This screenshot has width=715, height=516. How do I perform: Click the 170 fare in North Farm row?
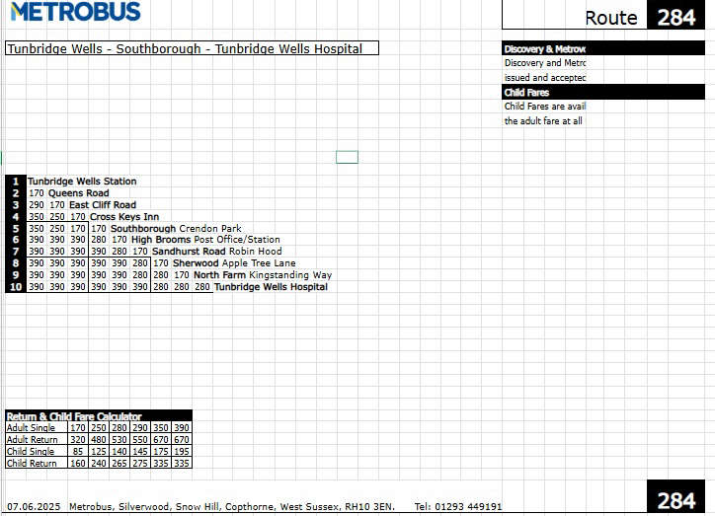182,275
